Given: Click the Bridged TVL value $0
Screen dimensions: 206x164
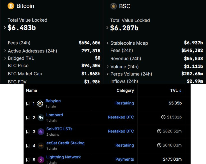Looking at the screenshot, I should click(98, 58).
